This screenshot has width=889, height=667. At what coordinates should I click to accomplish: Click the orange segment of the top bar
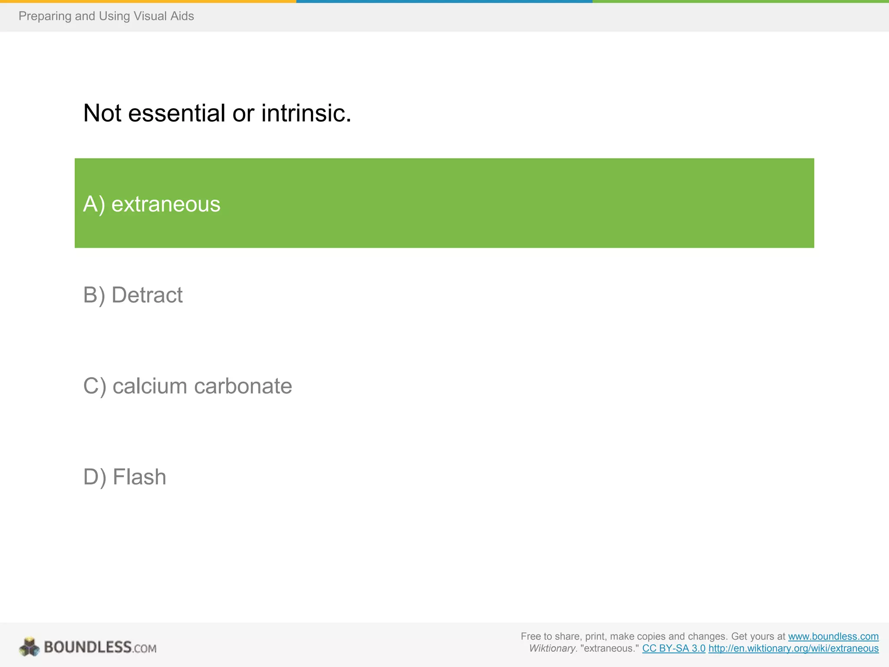[148, 1]
